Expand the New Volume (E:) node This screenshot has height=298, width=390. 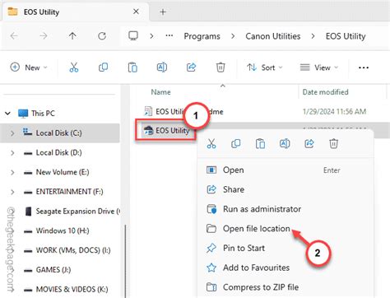(x=12, y=172)
